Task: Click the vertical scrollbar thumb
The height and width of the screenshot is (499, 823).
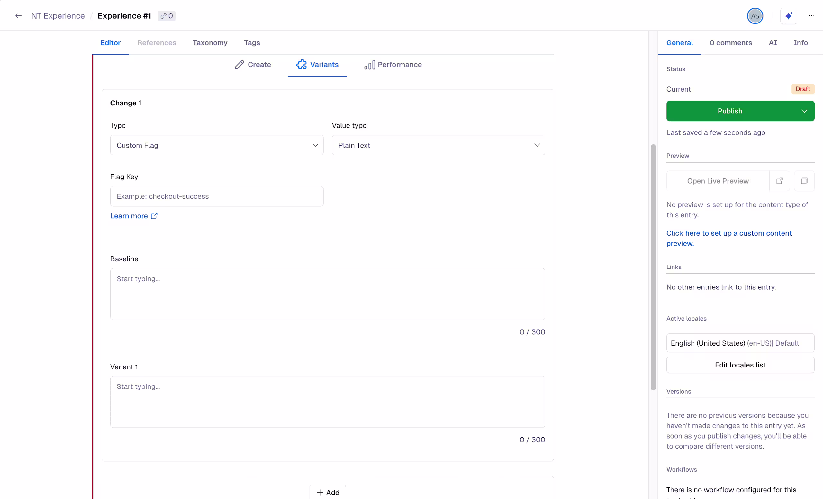Action: pyautogui.click(x=653, y=267)
